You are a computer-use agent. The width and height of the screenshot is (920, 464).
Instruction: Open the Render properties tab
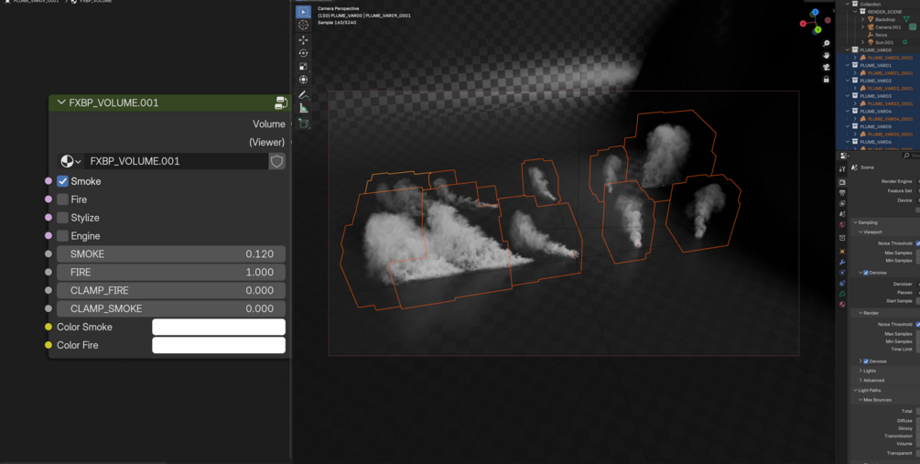[842, 182]
